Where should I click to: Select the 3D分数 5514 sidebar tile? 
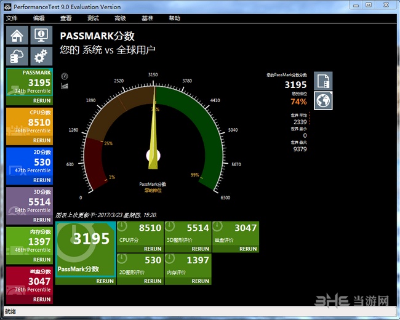click(30, 202)
